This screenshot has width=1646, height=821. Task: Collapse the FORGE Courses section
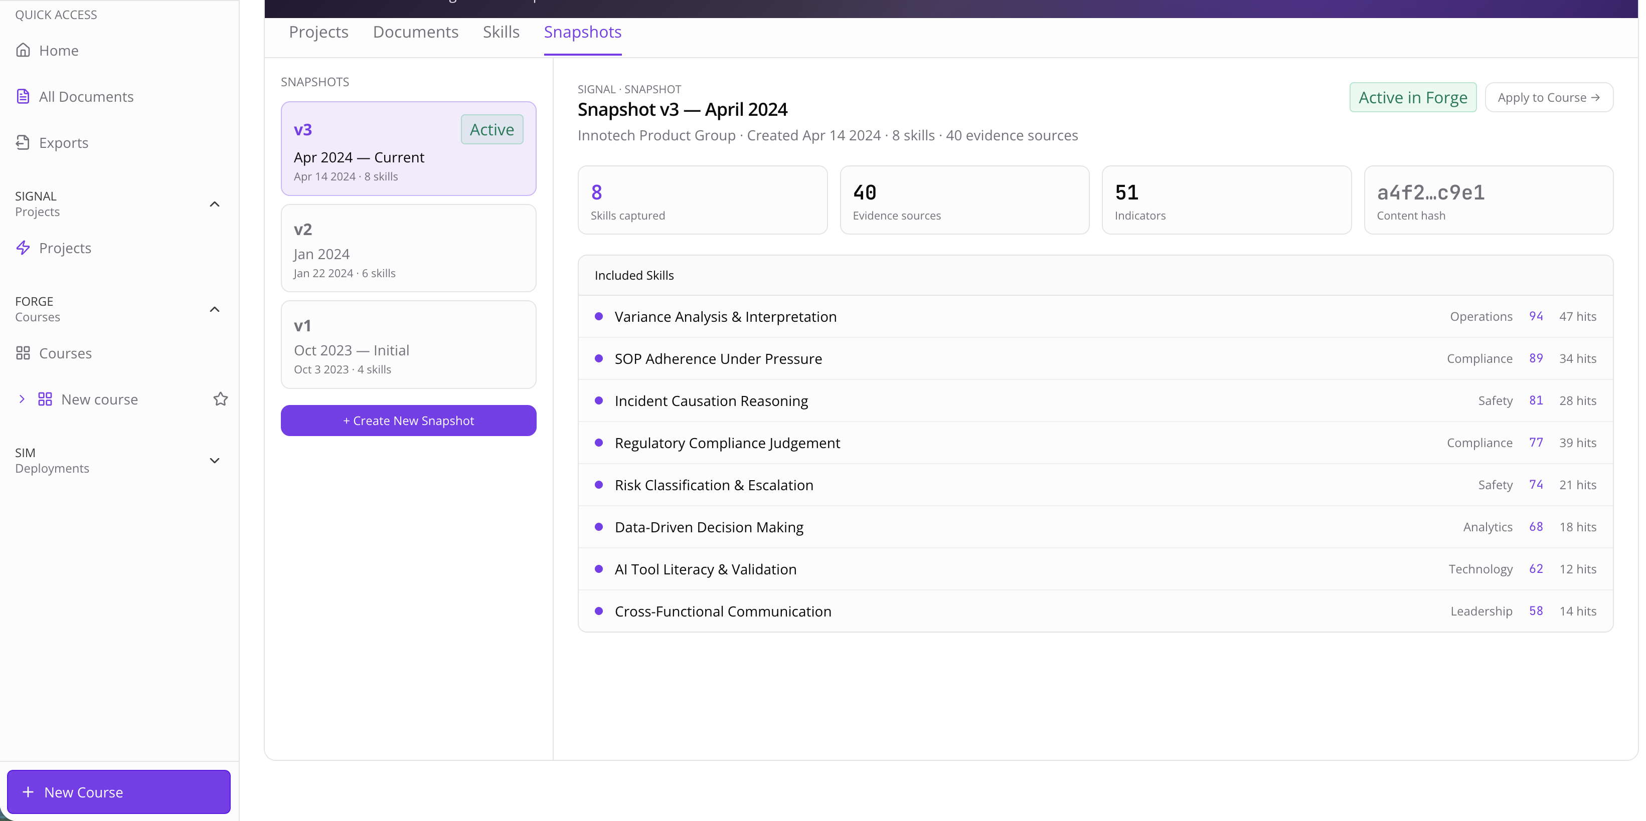(x=215, y=309)
